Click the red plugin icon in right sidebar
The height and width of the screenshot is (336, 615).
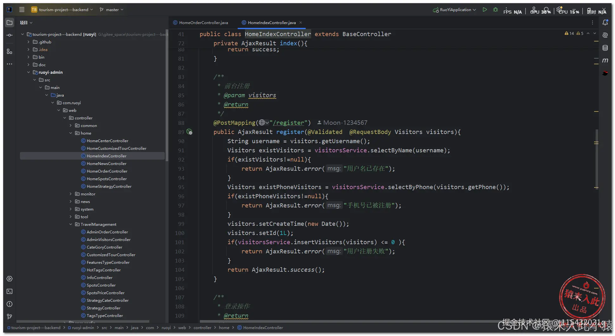[605, 73]
